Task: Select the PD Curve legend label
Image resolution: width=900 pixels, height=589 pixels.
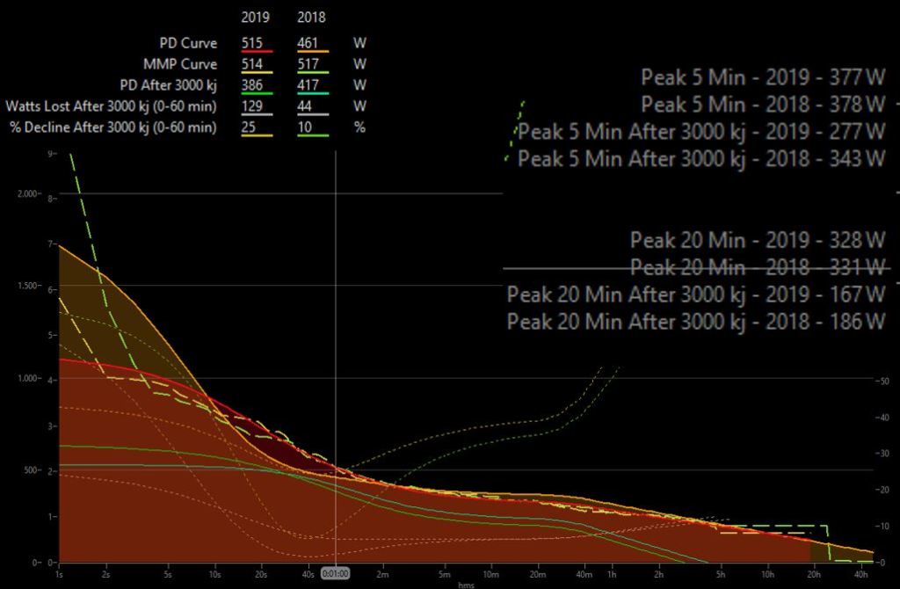Action: (x=187, y=42)
